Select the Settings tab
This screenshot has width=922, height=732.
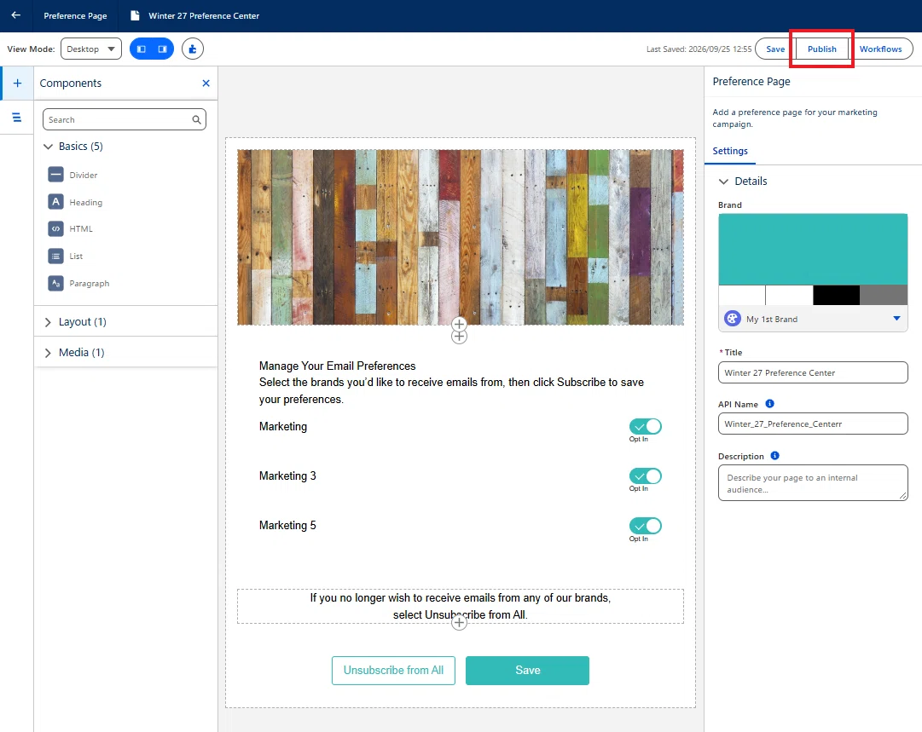click(x=730, y=151)
